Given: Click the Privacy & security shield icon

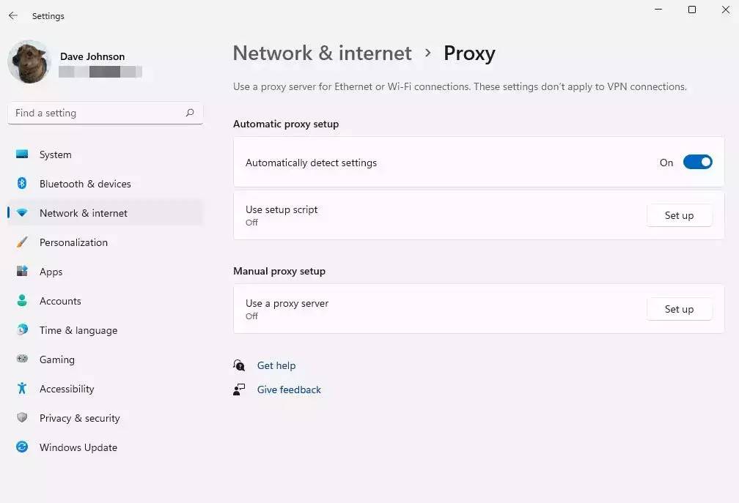Looking at the screenshot, I should (22, 417).
